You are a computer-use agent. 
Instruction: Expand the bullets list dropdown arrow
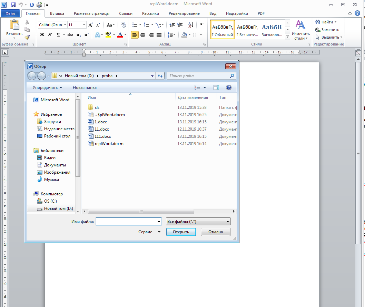pyautogui.click(x=140, y=25)
